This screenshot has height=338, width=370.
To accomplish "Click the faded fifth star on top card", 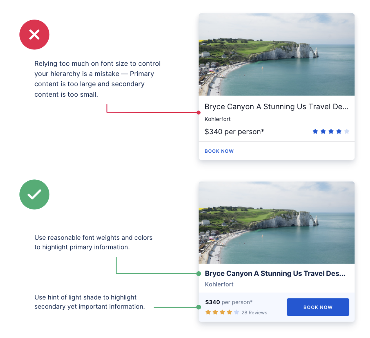I will point(347,131).
